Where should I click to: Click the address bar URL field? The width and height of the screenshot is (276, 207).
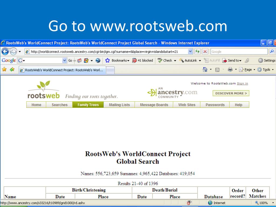click(x=106, y=51)
